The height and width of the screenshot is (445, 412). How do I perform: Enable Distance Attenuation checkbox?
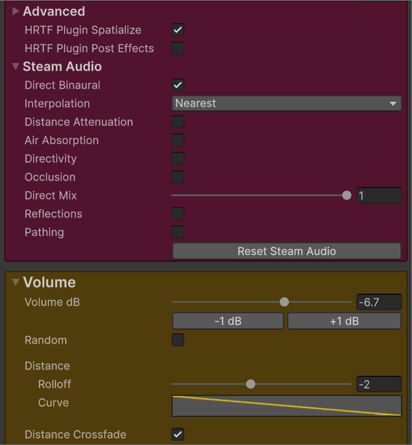tap(178, 122)
